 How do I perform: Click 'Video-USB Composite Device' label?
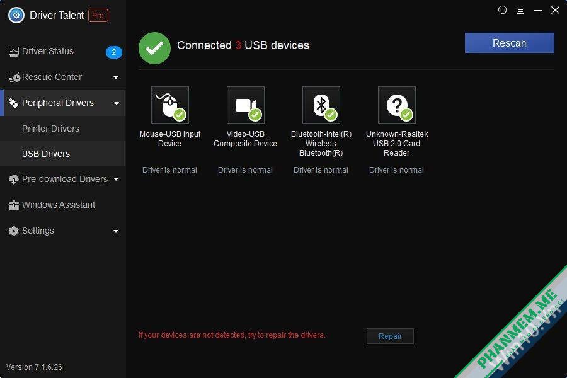pyautogui.click(x=245, y=139)
